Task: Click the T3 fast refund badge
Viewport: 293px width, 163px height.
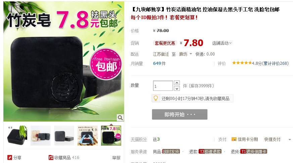Action: 210,151
